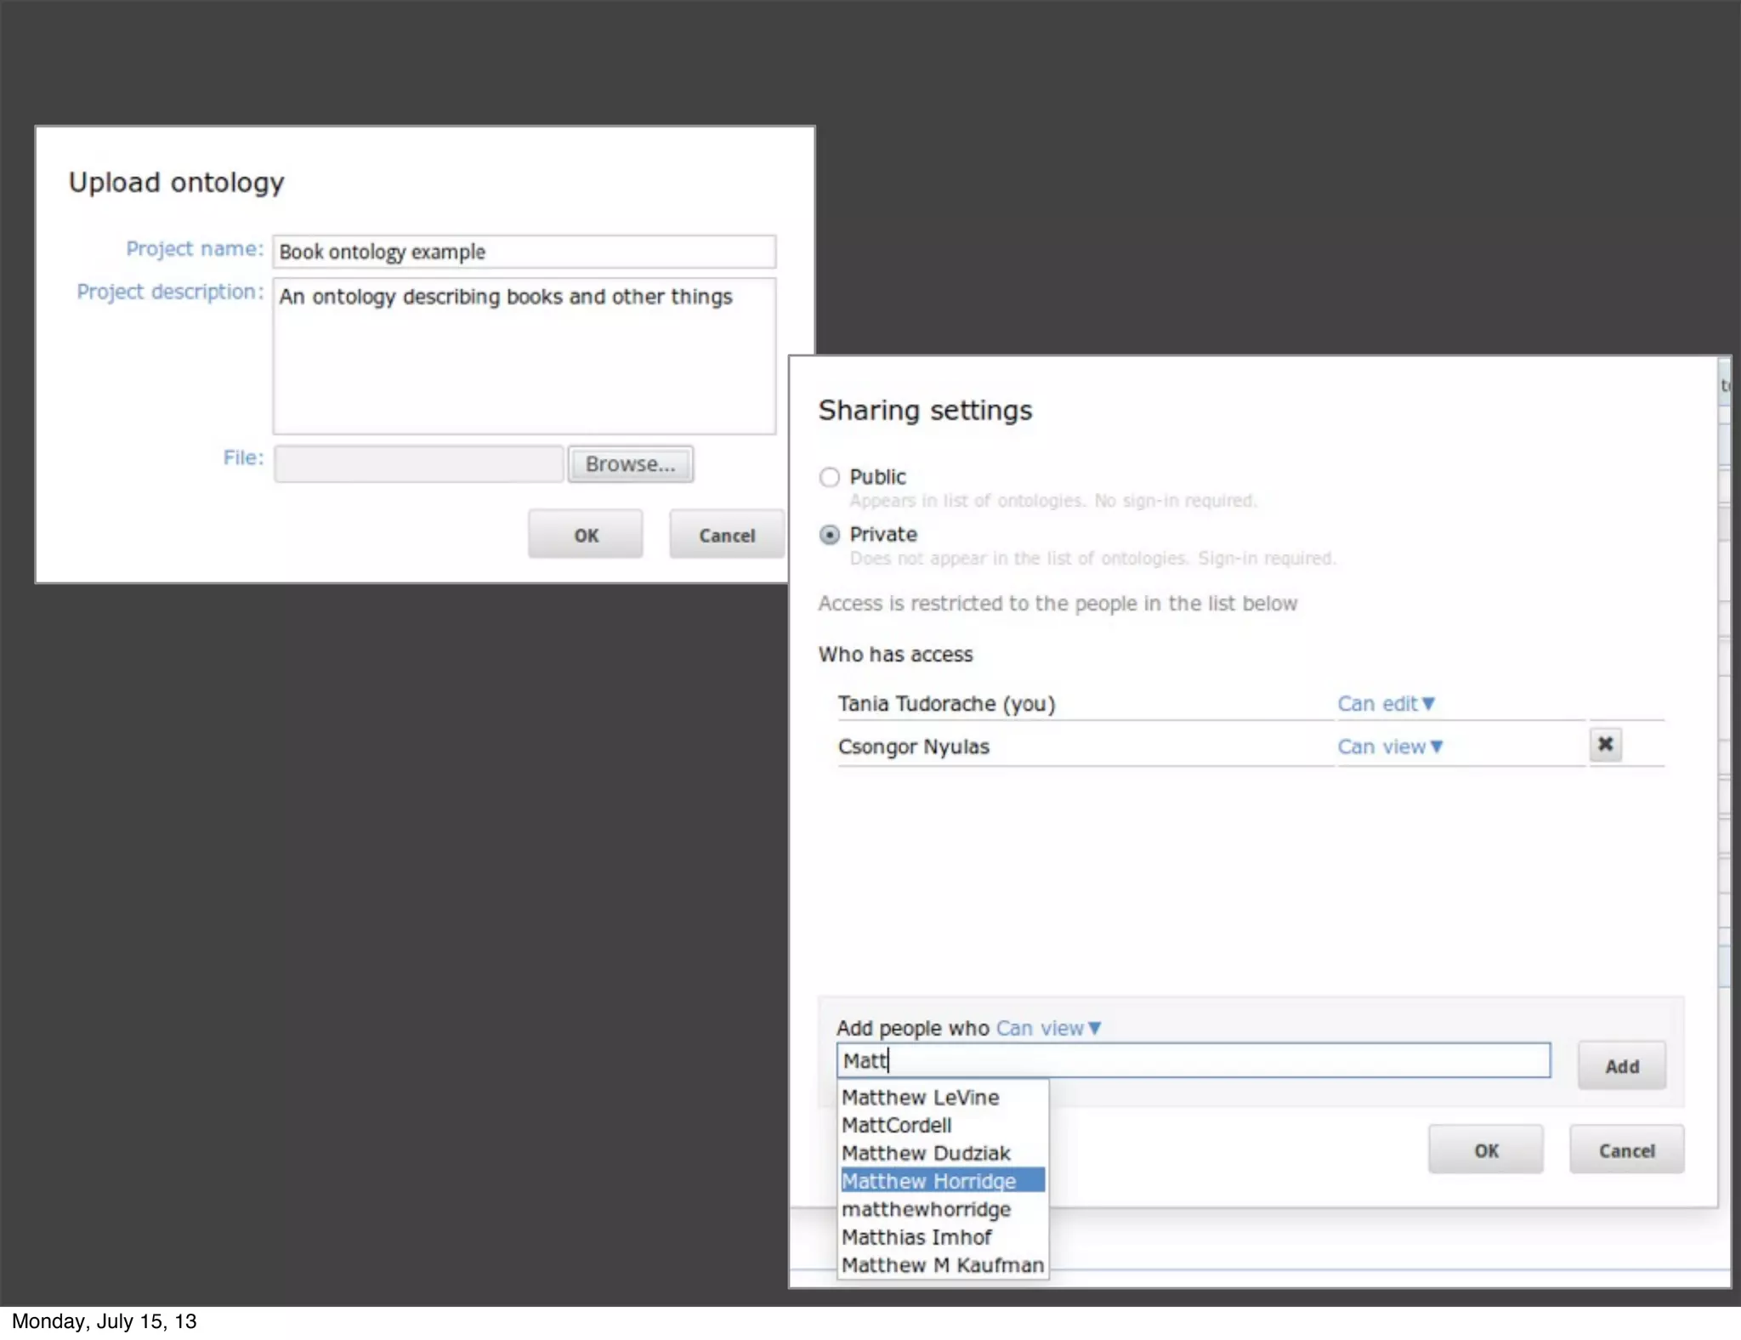Select Matthew M Kaufman suggestion
This screenshot has width=1741, height=1340.
942,1265
